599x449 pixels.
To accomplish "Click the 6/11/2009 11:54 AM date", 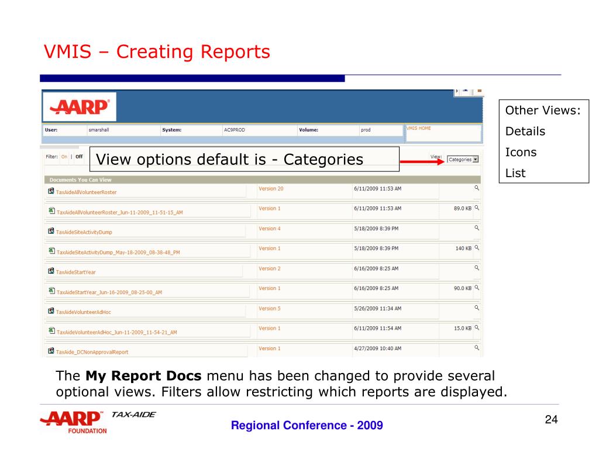I will 377,329.
